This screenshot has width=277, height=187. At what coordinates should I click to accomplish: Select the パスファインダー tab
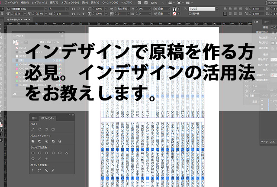pyautogui.click(x=47, y=118)
